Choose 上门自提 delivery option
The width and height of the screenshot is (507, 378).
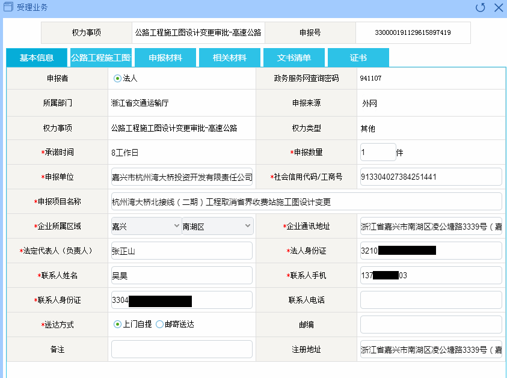[x=117, y=325]
